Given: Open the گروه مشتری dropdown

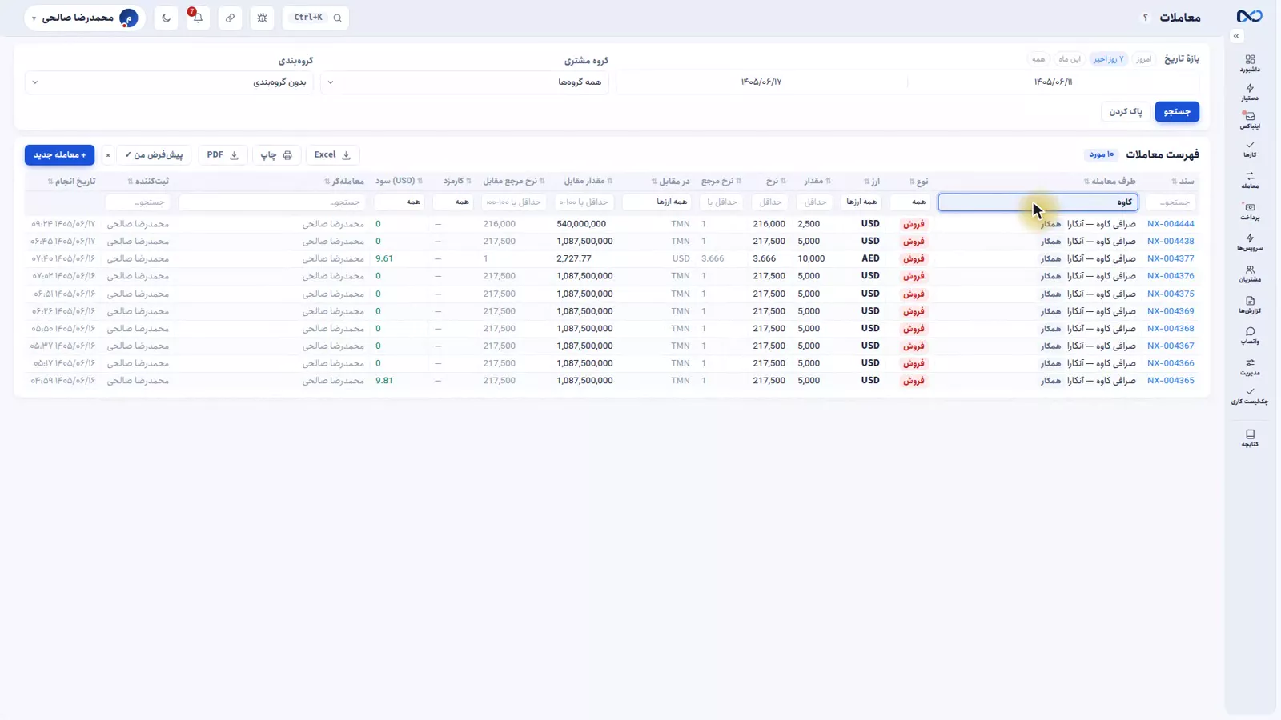Looking at the screenshot, I should (464, 82).
